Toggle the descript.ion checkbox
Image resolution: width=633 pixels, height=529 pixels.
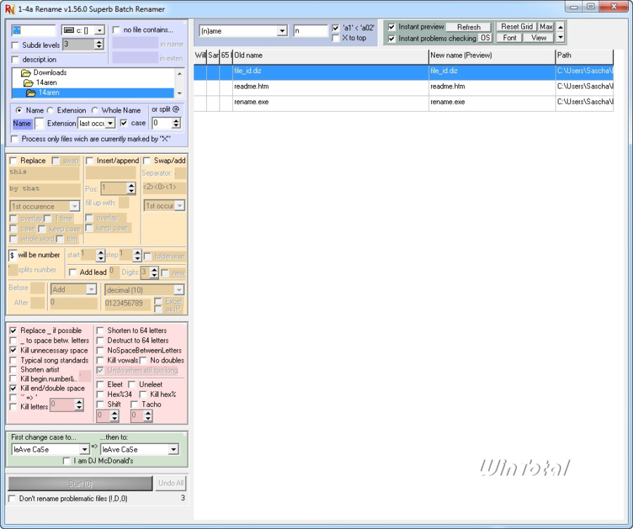coord(15,60)
